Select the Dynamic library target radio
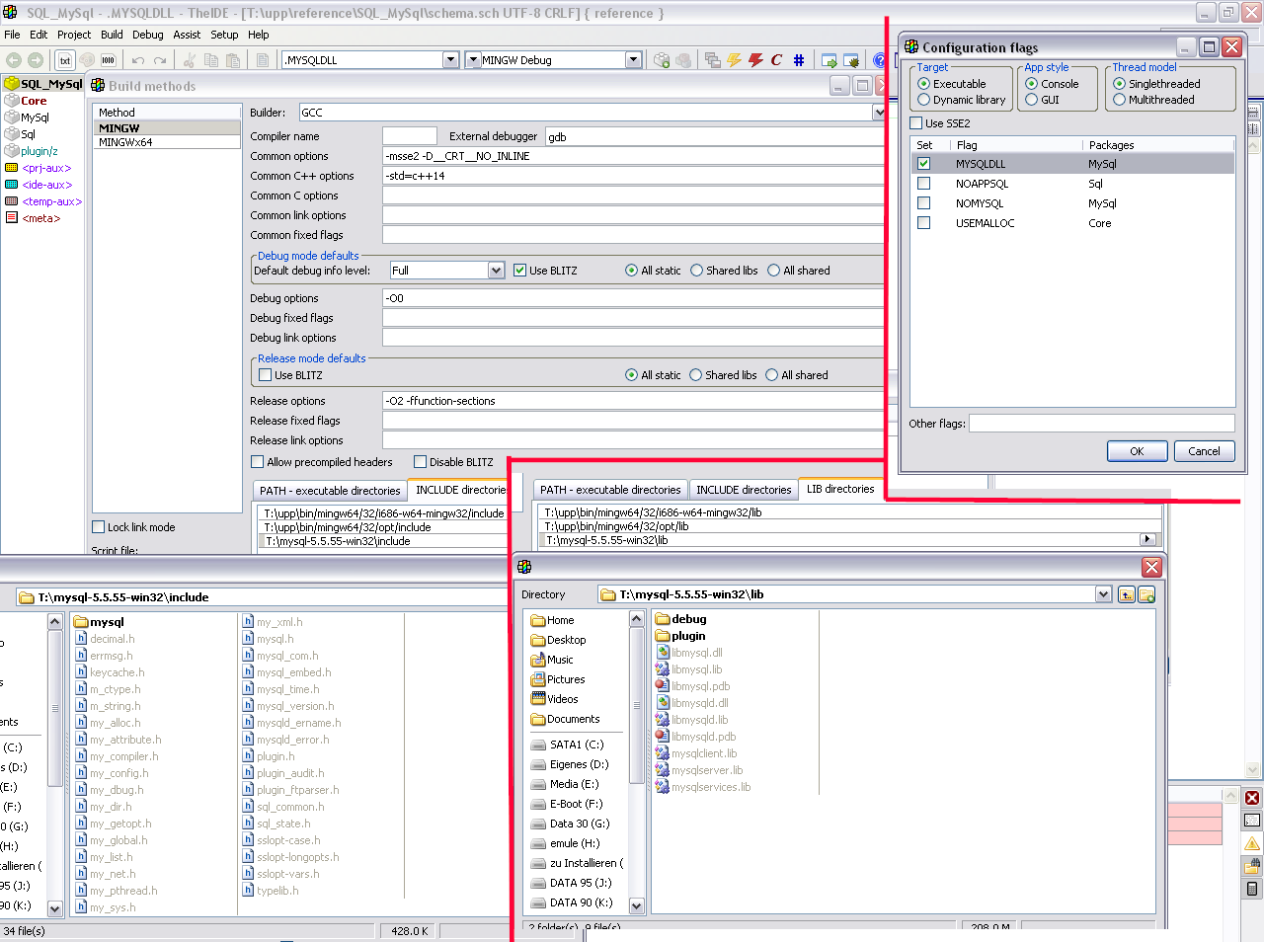 pyautogui.click(x=923, y=100)
